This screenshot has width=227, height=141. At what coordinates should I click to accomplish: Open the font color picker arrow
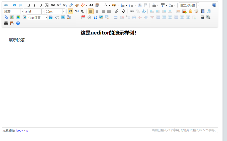pos(109,5)
